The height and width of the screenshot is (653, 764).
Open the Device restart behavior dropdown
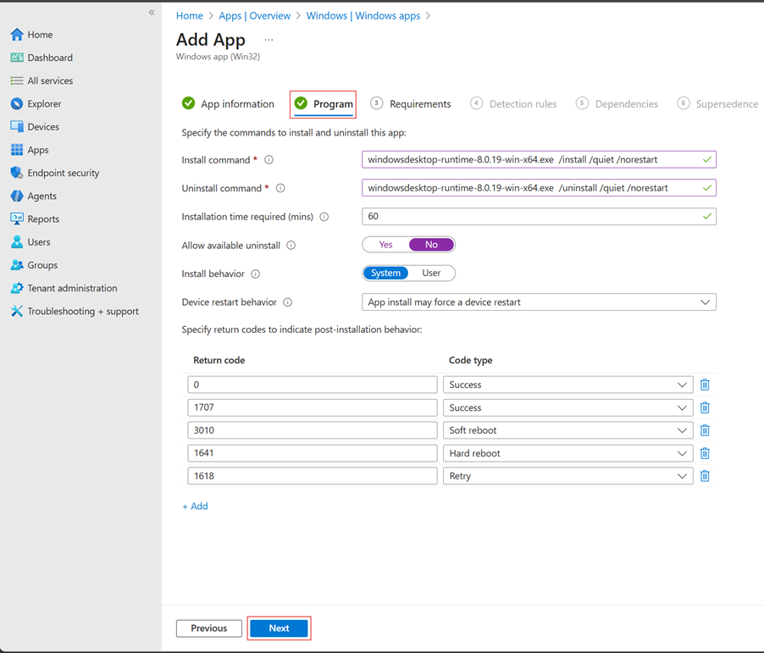point(705,302)
